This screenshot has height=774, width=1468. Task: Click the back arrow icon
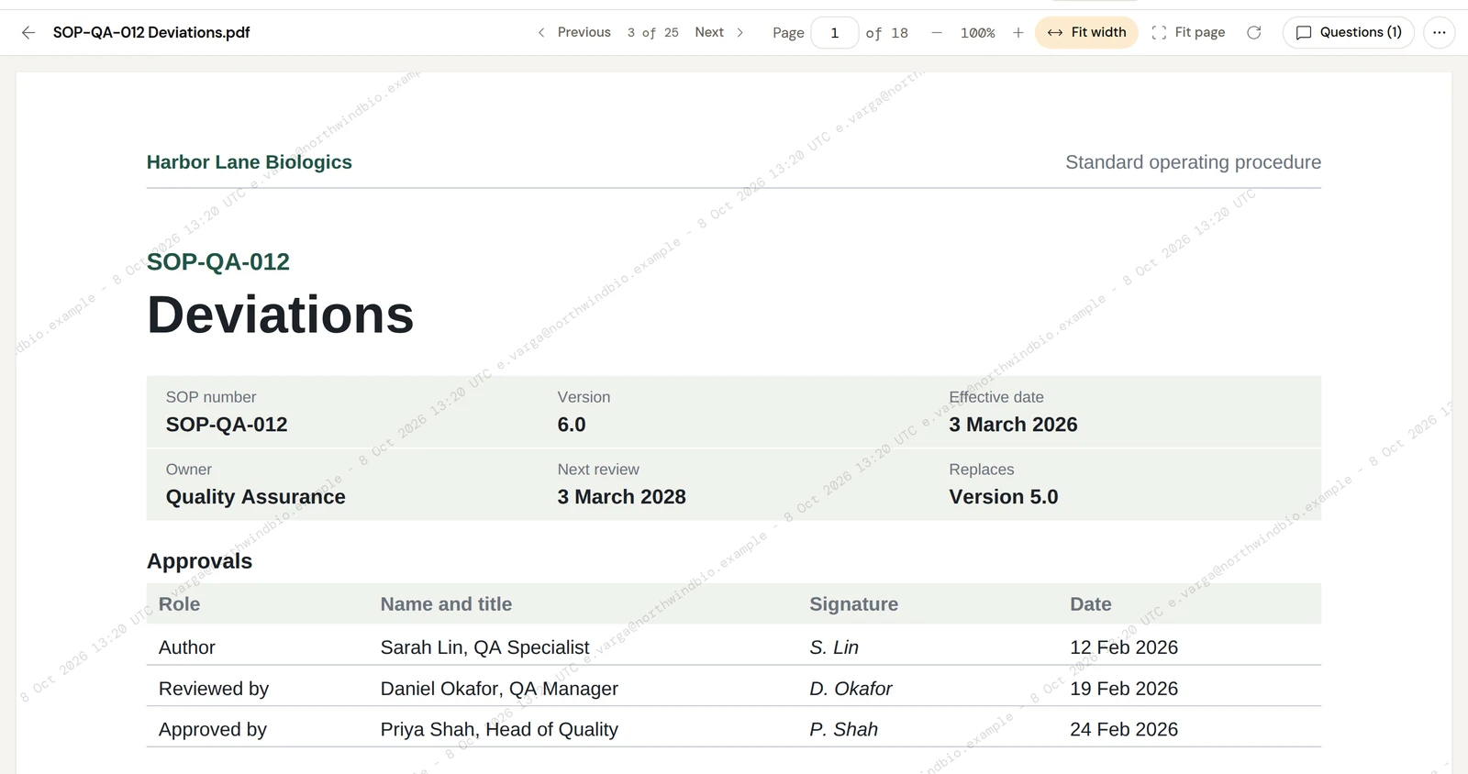[28, 32]
